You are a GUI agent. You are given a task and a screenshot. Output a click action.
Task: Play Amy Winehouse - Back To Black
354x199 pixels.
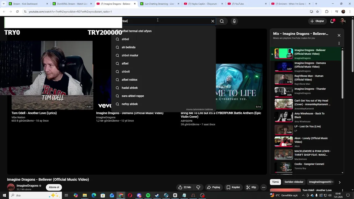pyautogui.click(x=306, y=117)
